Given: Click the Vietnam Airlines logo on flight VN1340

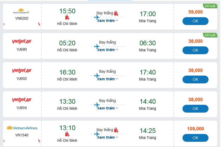Looking at the screenshot, I should (x=22, y=128).
